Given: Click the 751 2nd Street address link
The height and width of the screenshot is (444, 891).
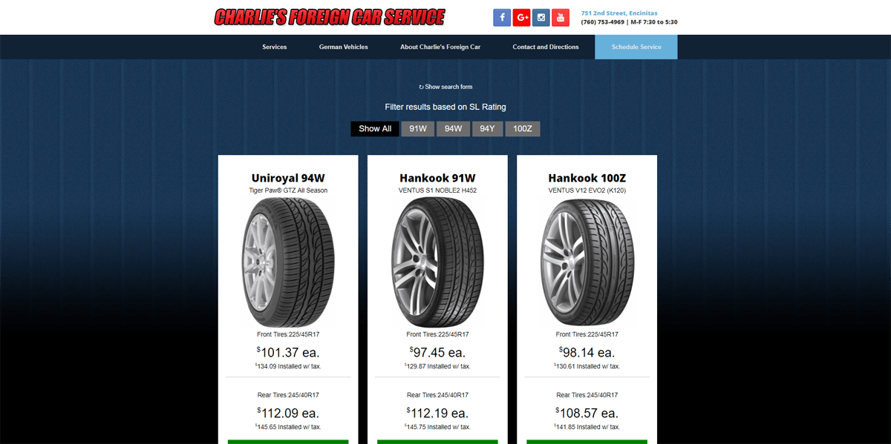Looking at the screenshot, I should coord(619,13).
